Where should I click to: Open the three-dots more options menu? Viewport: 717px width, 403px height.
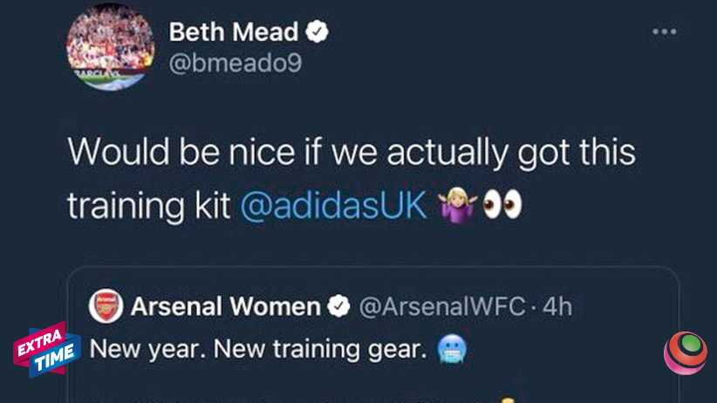[x=665, y=31]
